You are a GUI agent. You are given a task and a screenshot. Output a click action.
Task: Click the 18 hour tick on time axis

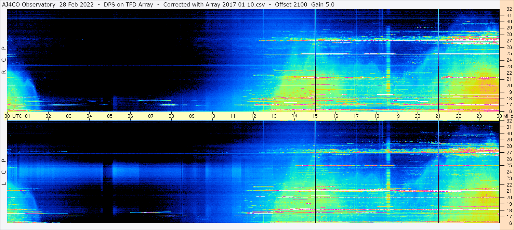pyautogui.click(x=377, y=116)
